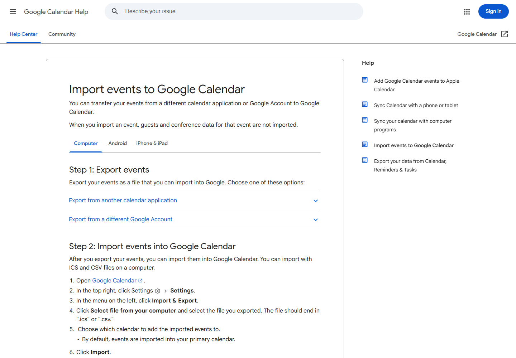This screenshot has height=358, width=516.
Task: Click the Step 1: Export events heading
Action: 109,170
